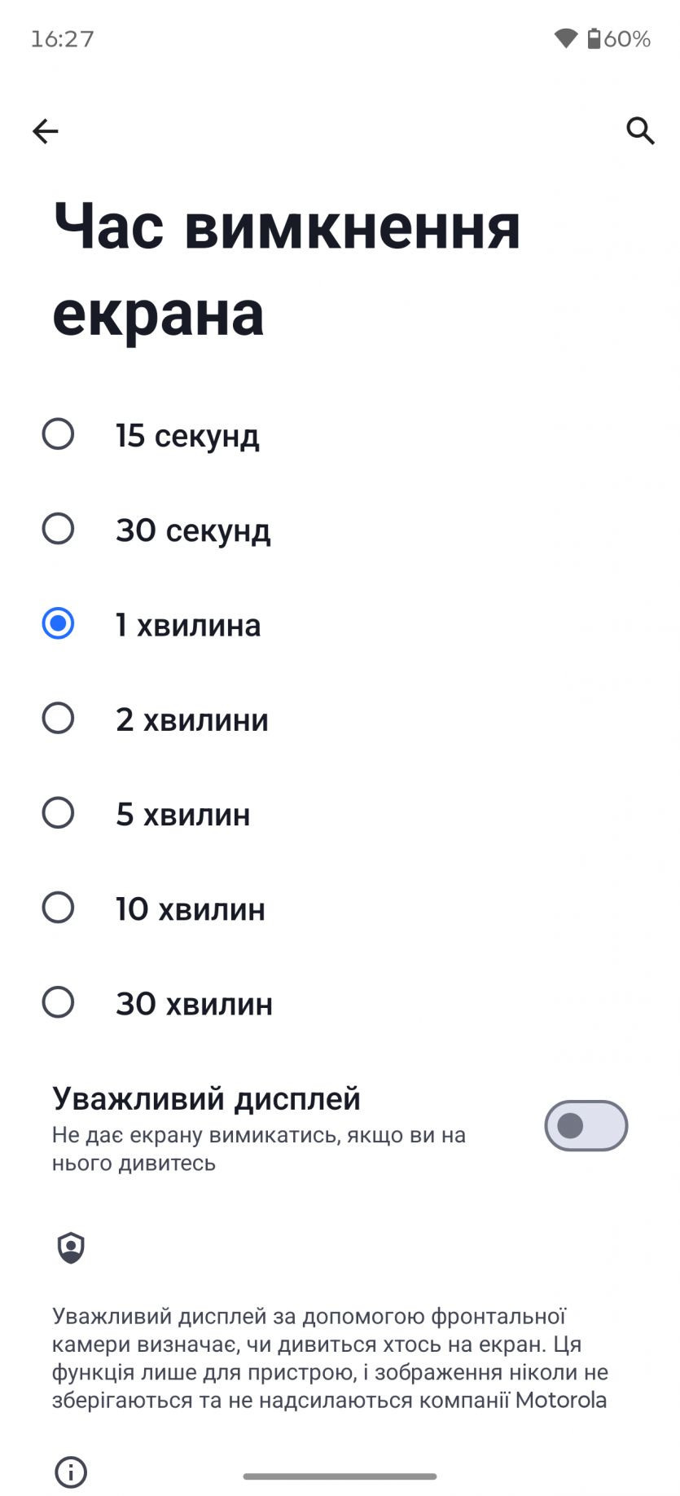The image size is (680, 1496).
Task: Tap the back arrow icon
Action: coord(46,131)
